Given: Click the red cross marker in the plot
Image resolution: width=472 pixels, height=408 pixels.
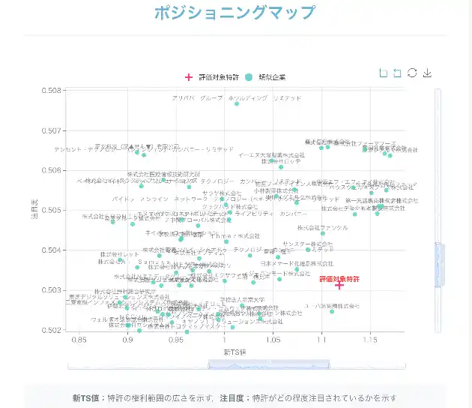Looking at the screenshot, I should tap(339, 285).
